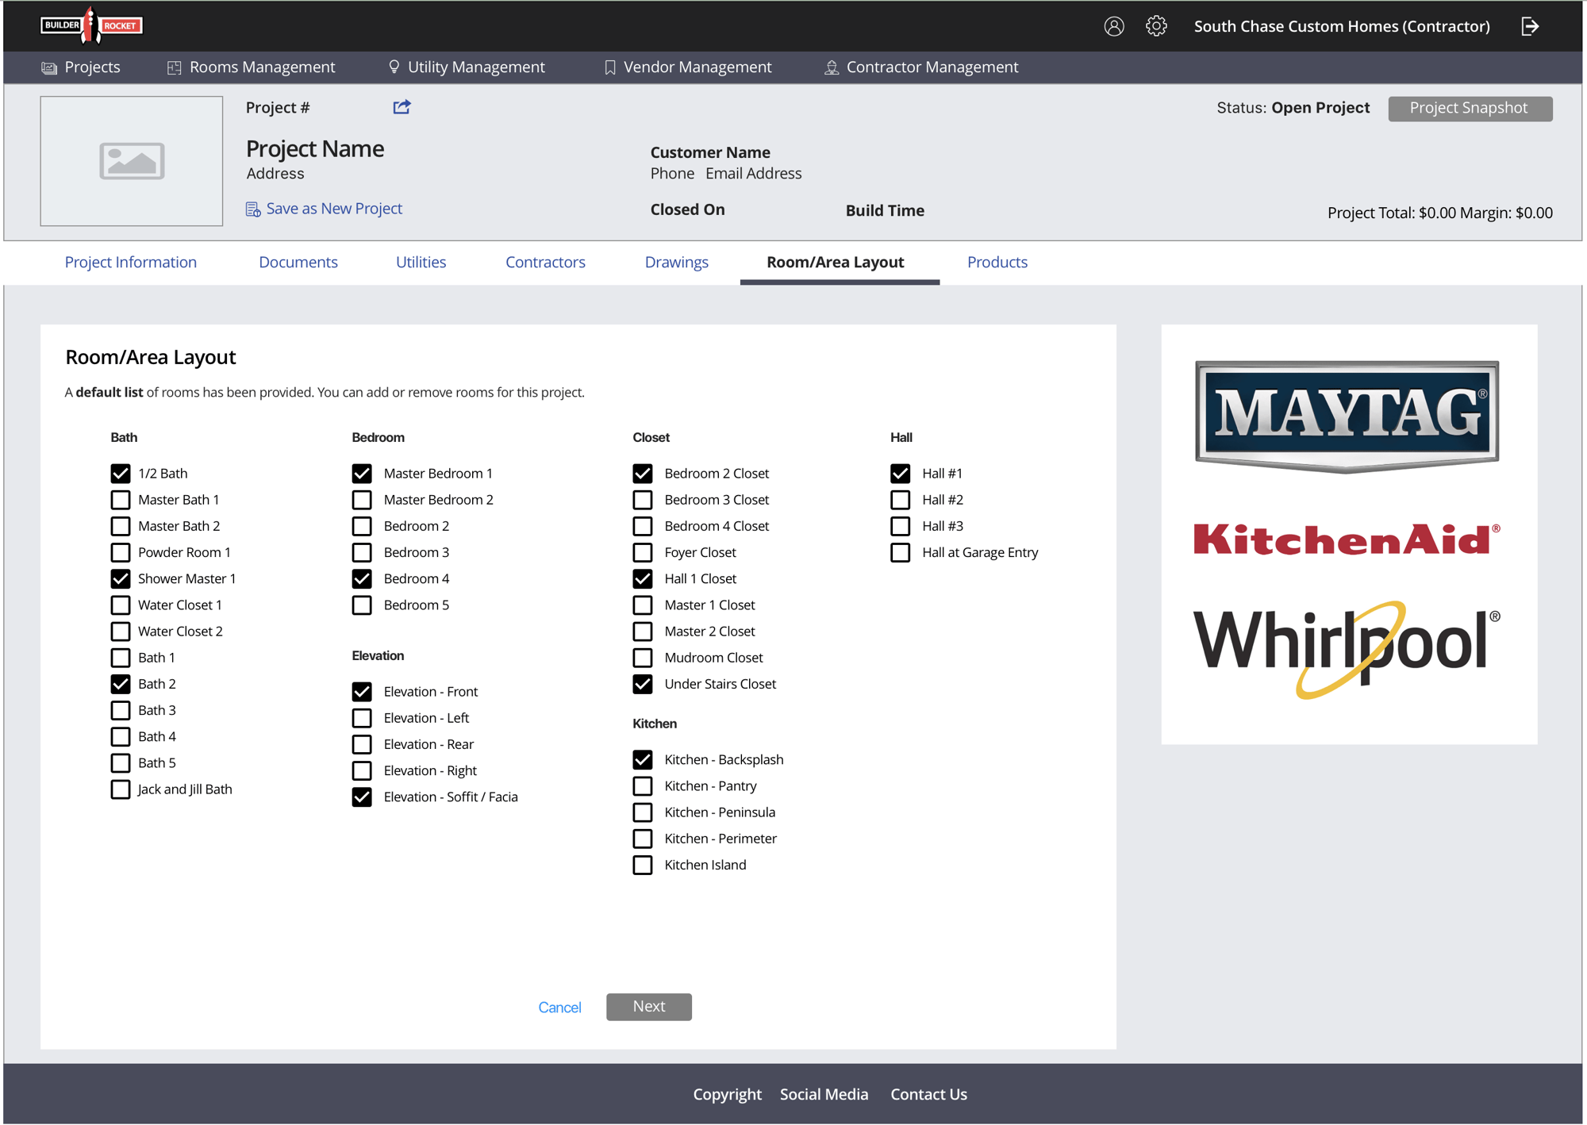Click the Save as New Project link
1587x1125 pixels.
pos(333,208)
